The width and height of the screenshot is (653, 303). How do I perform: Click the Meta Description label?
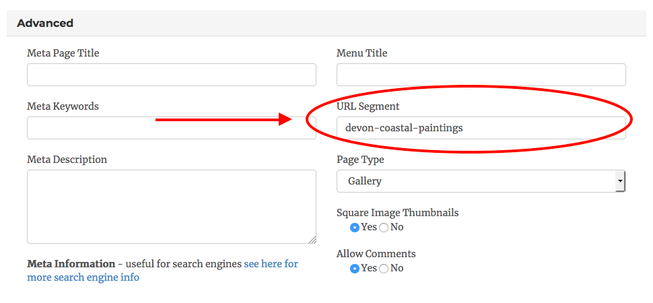[x=67, y=160]
